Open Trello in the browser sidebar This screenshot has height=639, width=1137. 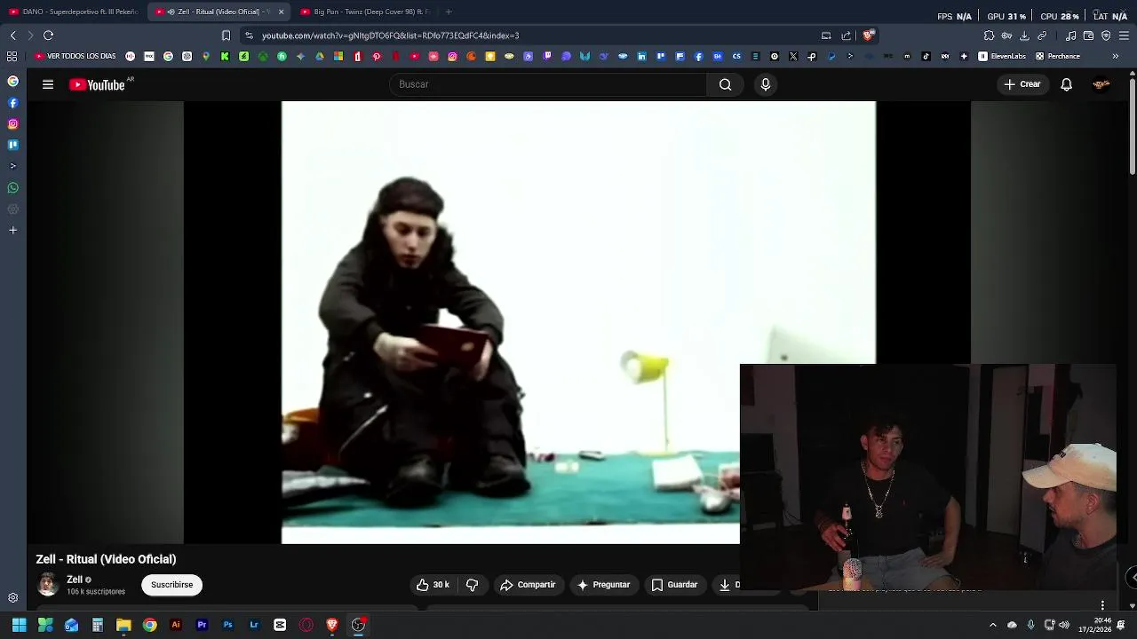point(12,145)
